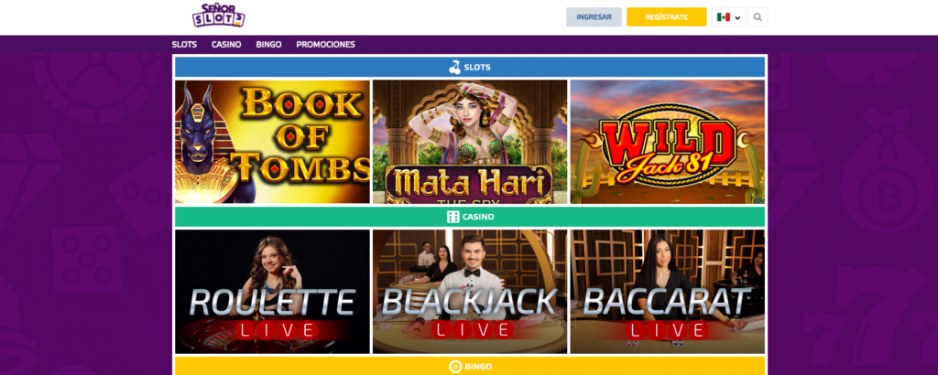Click the cherry icon in Slots header
This screenshot has width=938, height=375.
click(455, 67)
